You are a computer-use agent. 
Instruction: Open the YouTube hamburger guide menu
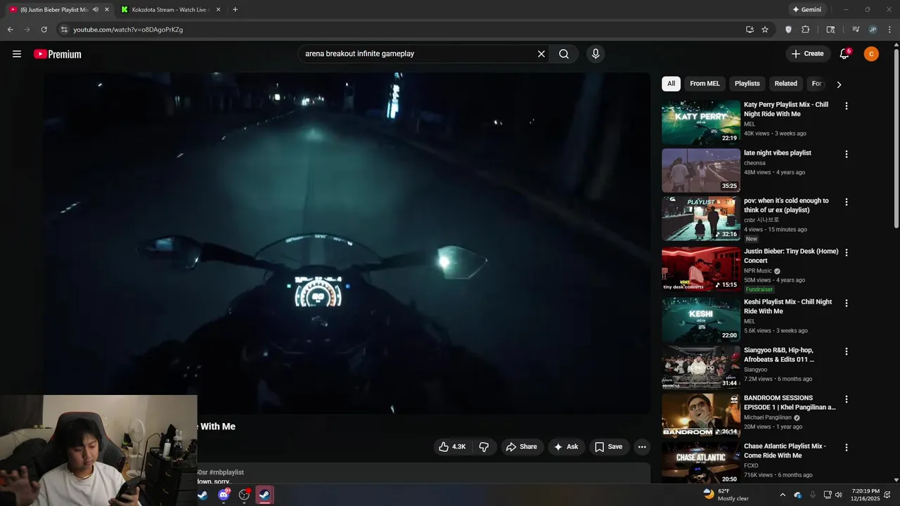(x=17, y=54)
